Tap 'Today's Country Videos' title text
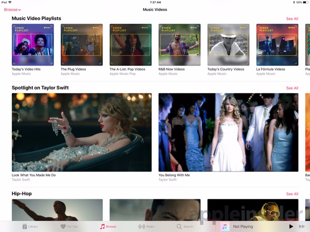This screenshot has height=232, width=310. coord(226,69)
